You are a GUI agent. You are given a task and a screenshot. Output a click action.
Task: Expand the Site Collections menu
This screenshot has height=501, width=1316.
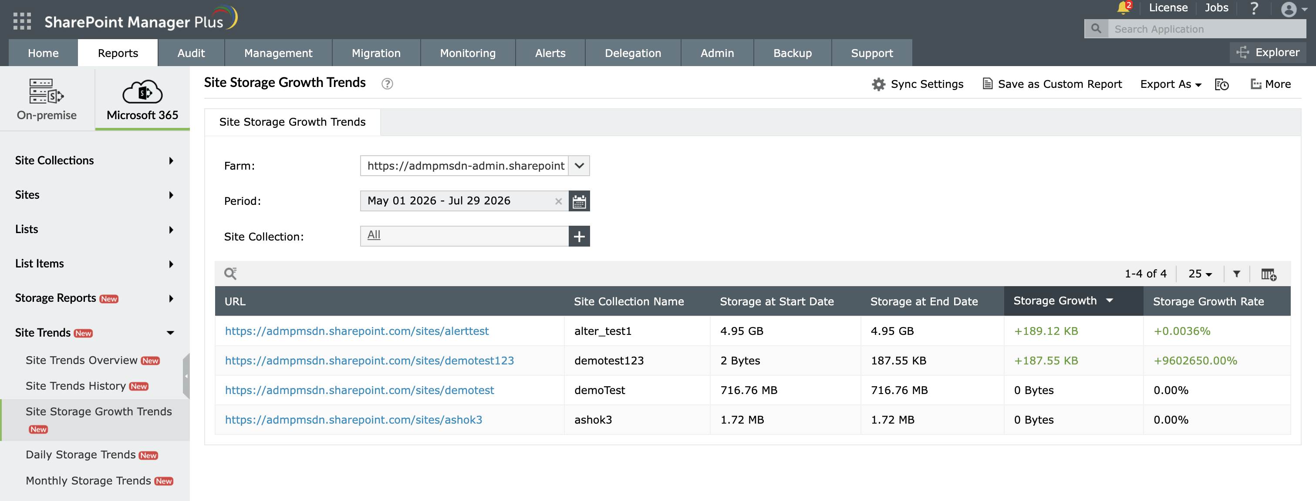[94, 161]
